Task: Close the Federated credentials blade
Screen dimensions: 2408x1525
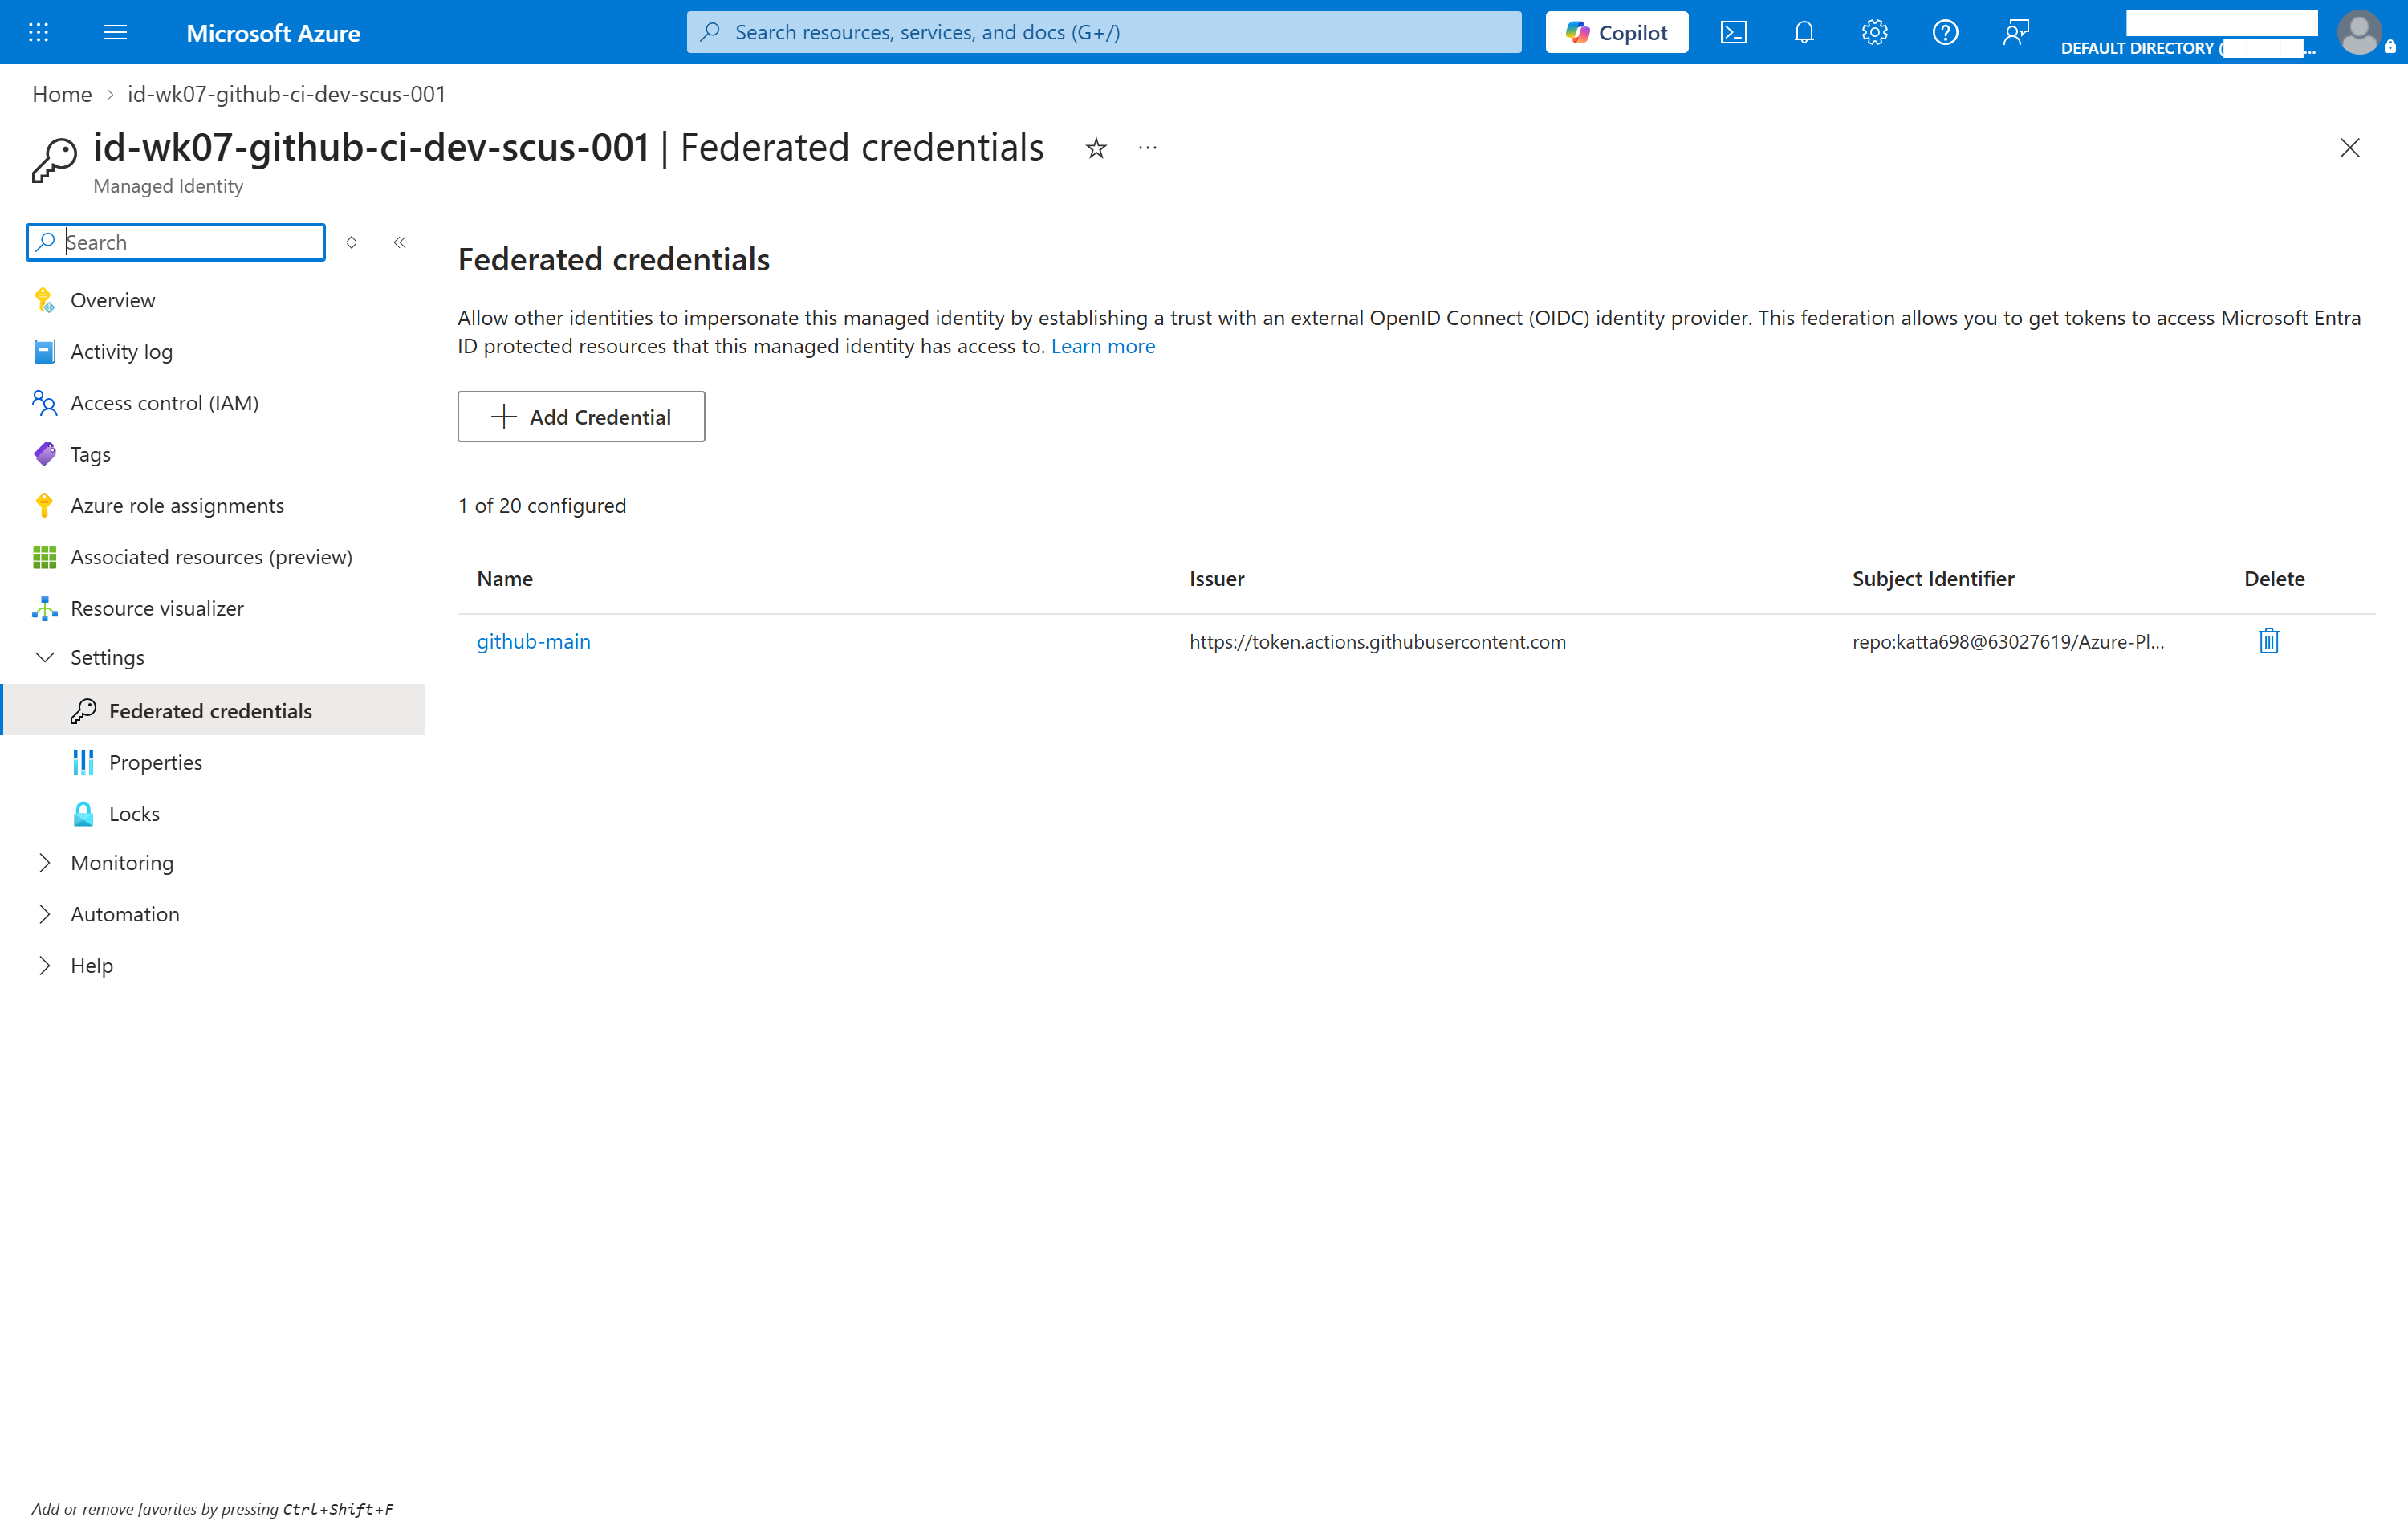Action: 2349,148
